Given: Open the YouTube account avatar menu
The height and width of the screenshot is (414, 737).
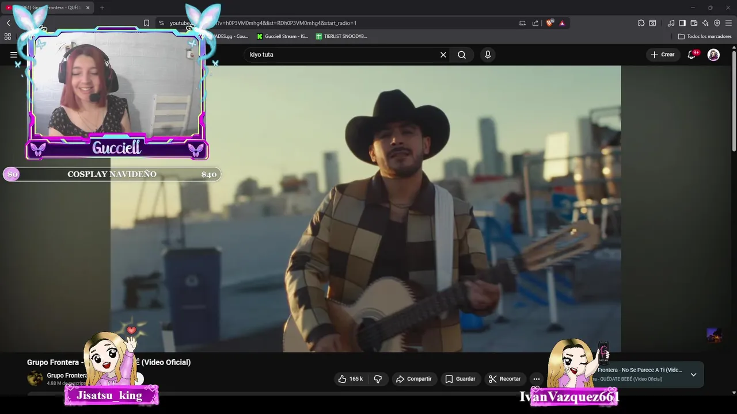Looking at the screenshot, I should (713, 55).
